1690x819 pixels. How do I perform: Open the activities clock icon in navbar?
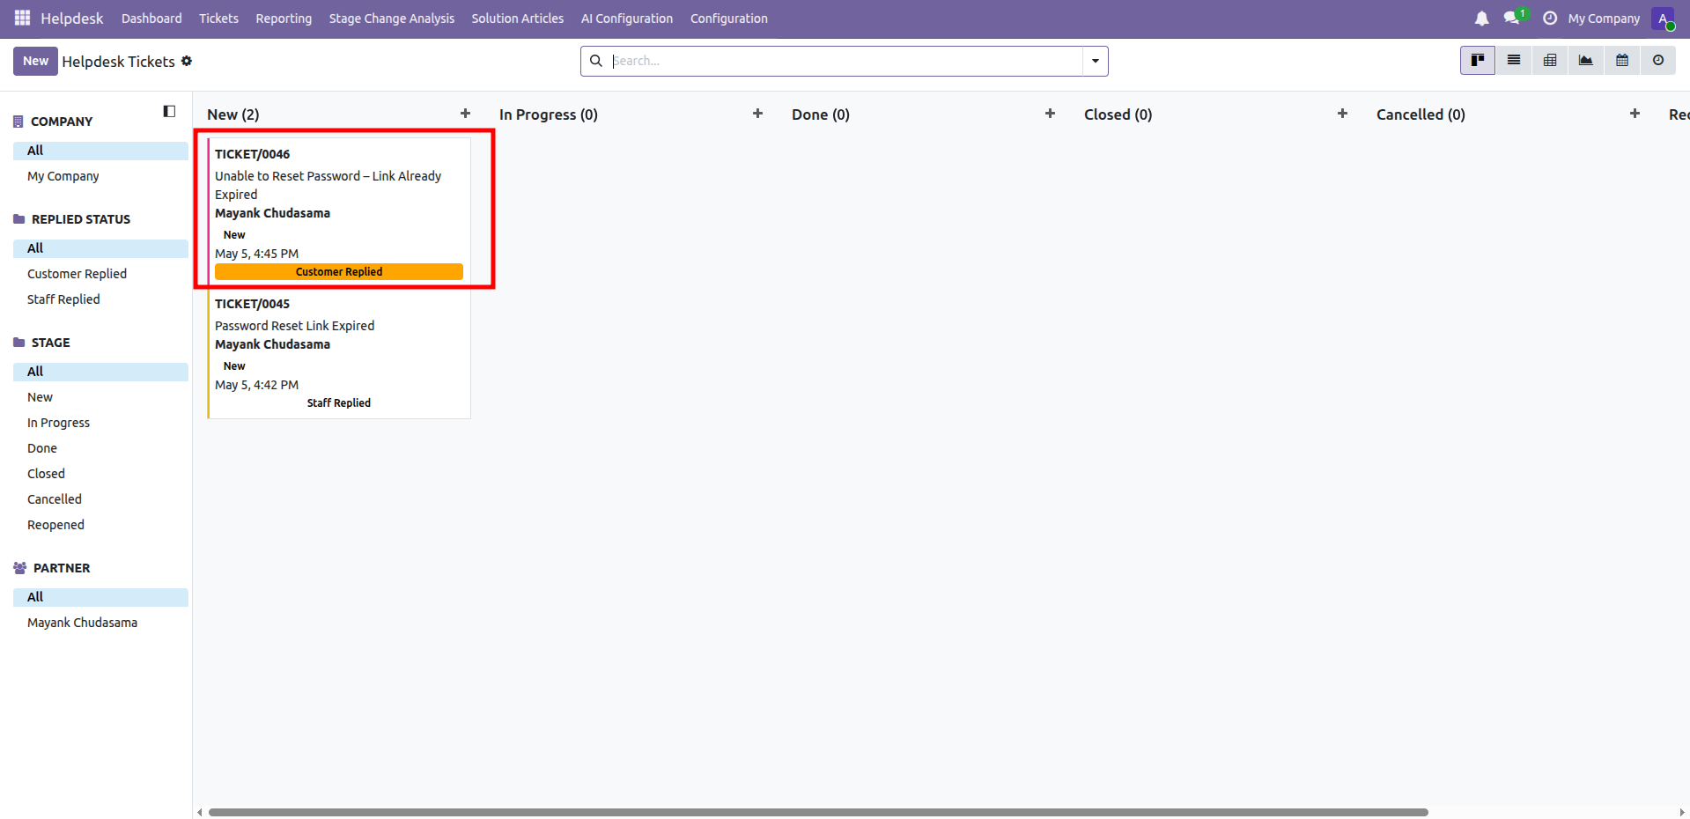(x=1550, y=18)
